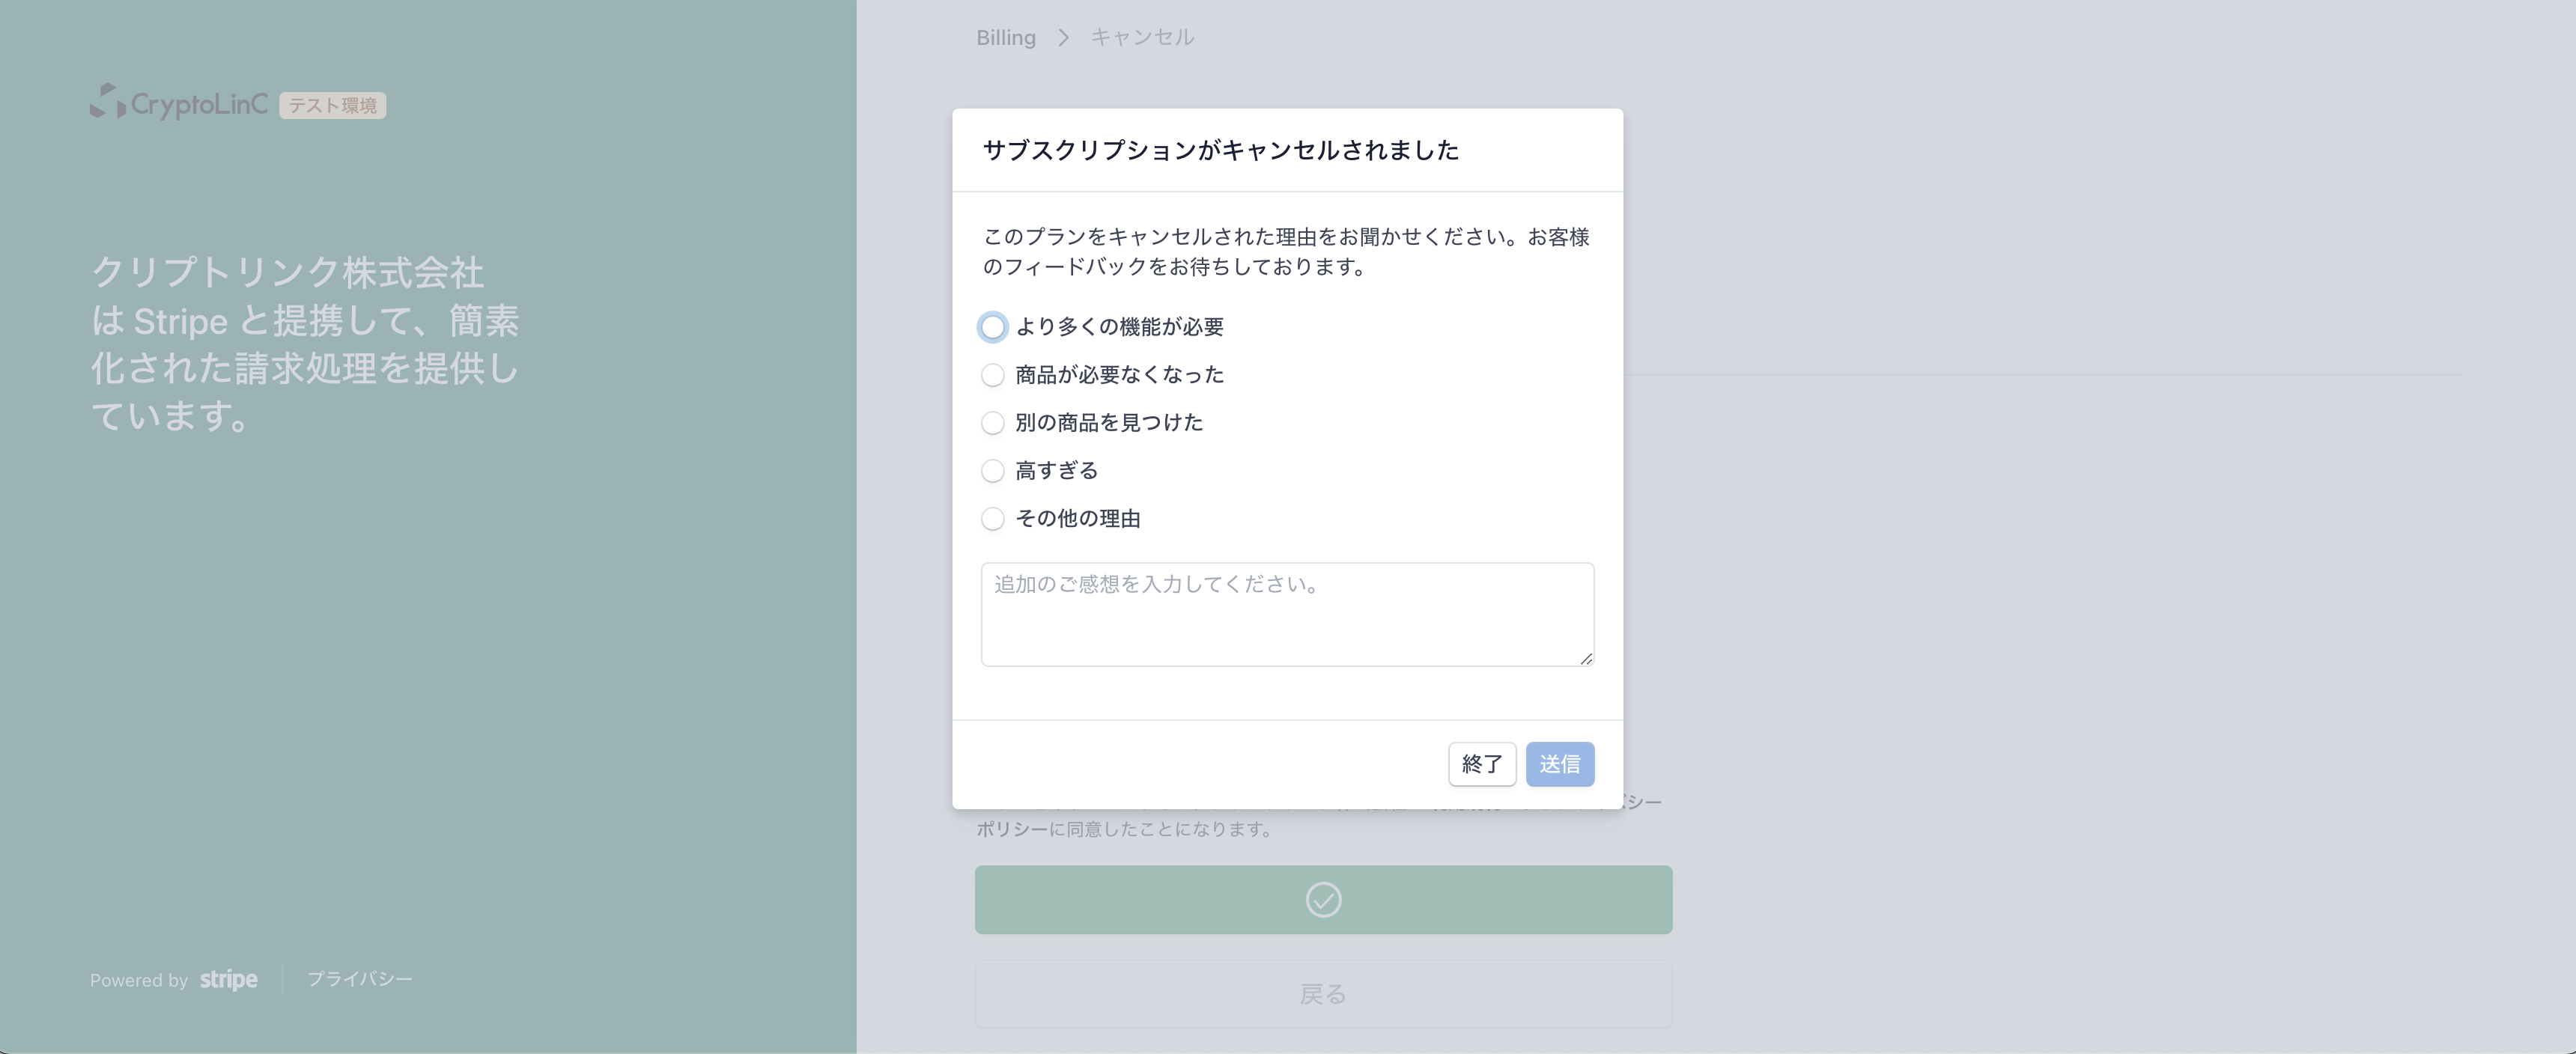Click the 戻る button behind the dialog
The height and width of the screenshot is (1054, 2576).
(x=1323, y=994)
